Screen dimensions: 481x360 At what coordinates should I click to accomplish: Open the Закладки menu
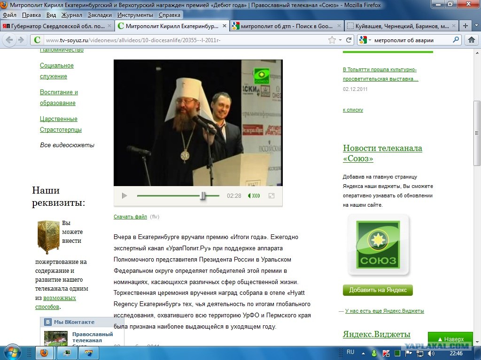(x=100, y=15)
